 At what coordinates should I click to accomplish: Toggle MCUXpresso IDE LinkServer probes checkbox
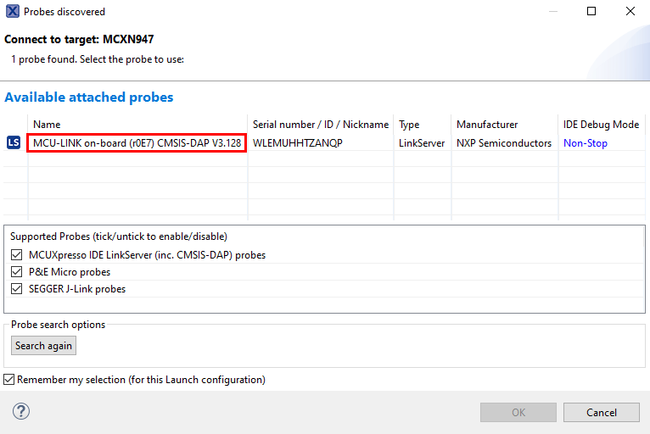[x=17, y=255]
